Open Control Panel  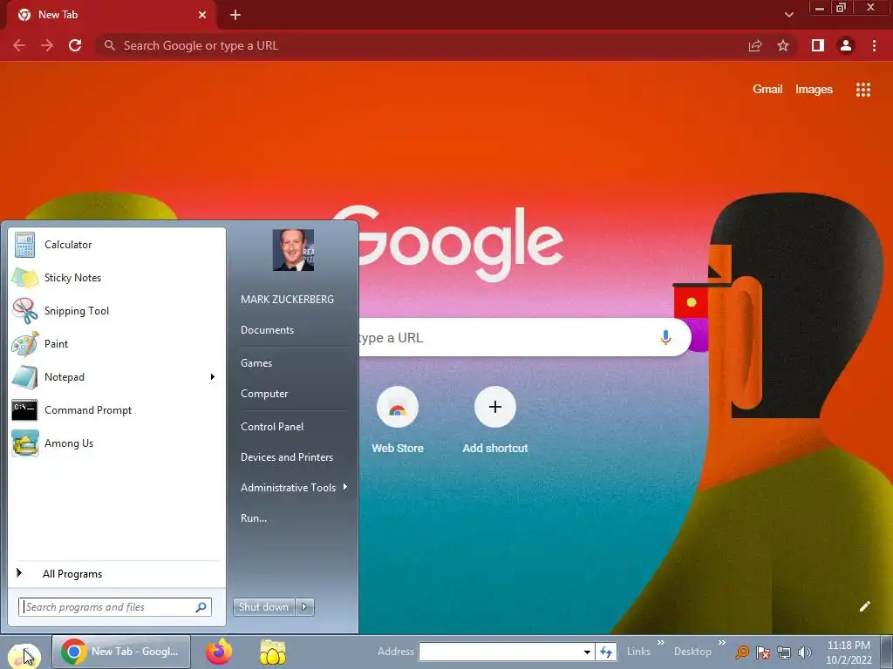(272, 427)
